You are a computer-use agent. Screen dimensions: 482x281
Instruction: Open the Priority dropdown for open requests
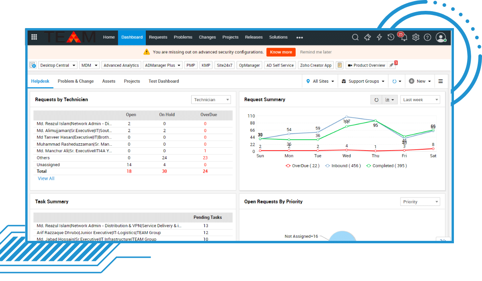pos(420,202)
